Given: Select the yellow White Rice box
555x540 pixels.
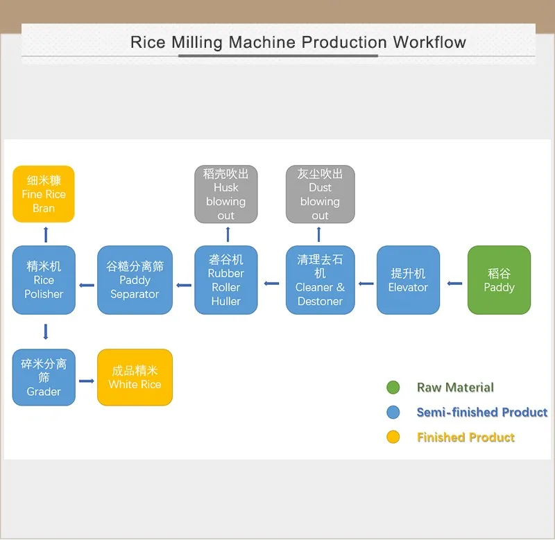Looking at the screenshot, I should 135,377.
